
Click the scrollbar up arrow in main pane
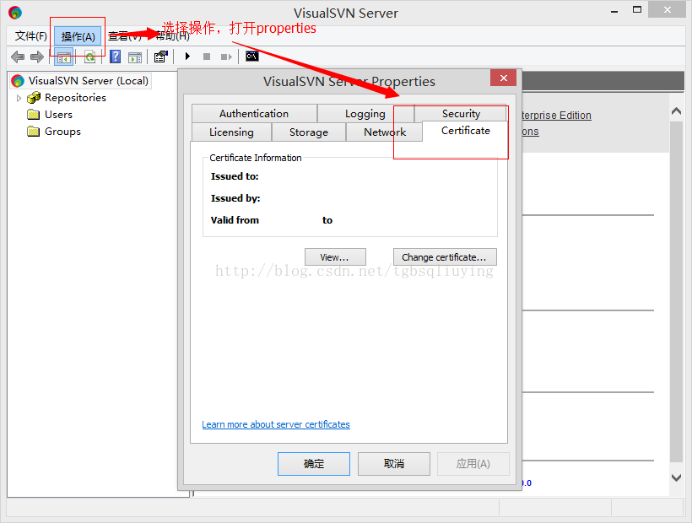[x=676, y=111]
